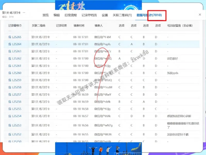Image resolution: width=206 pixels, height=155 pixels.
Task: Click the 记录结果 column header
Action: click(x=61, y=26)
